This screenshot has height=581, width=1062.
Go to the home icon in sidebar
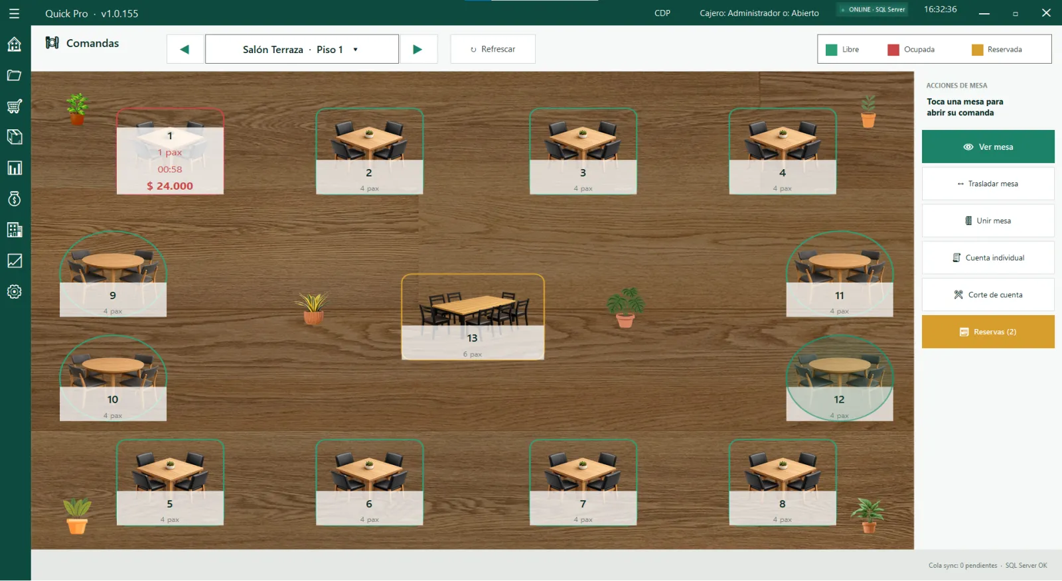pos(14,44)
